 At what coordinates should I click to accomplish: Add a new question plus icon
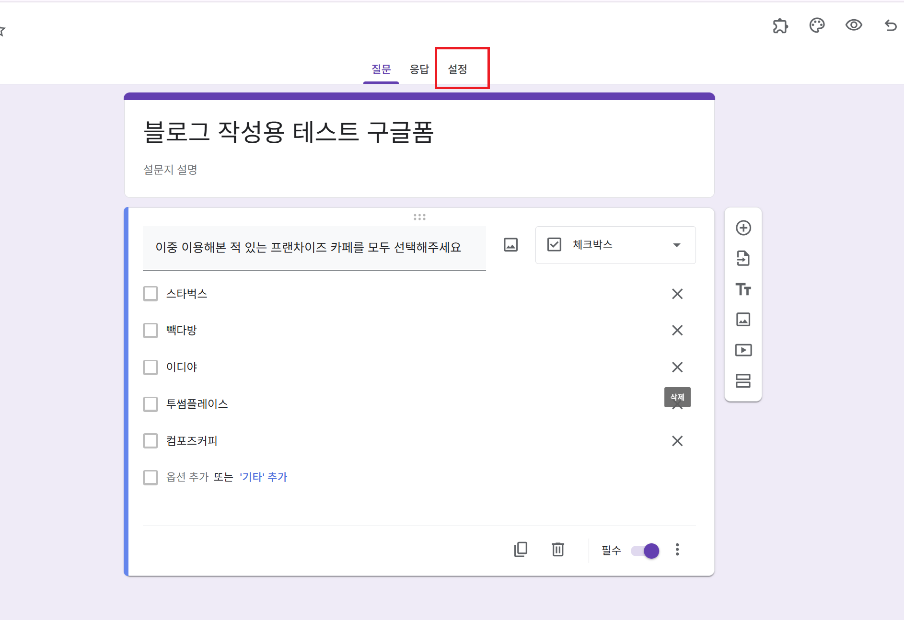[743, 228]
